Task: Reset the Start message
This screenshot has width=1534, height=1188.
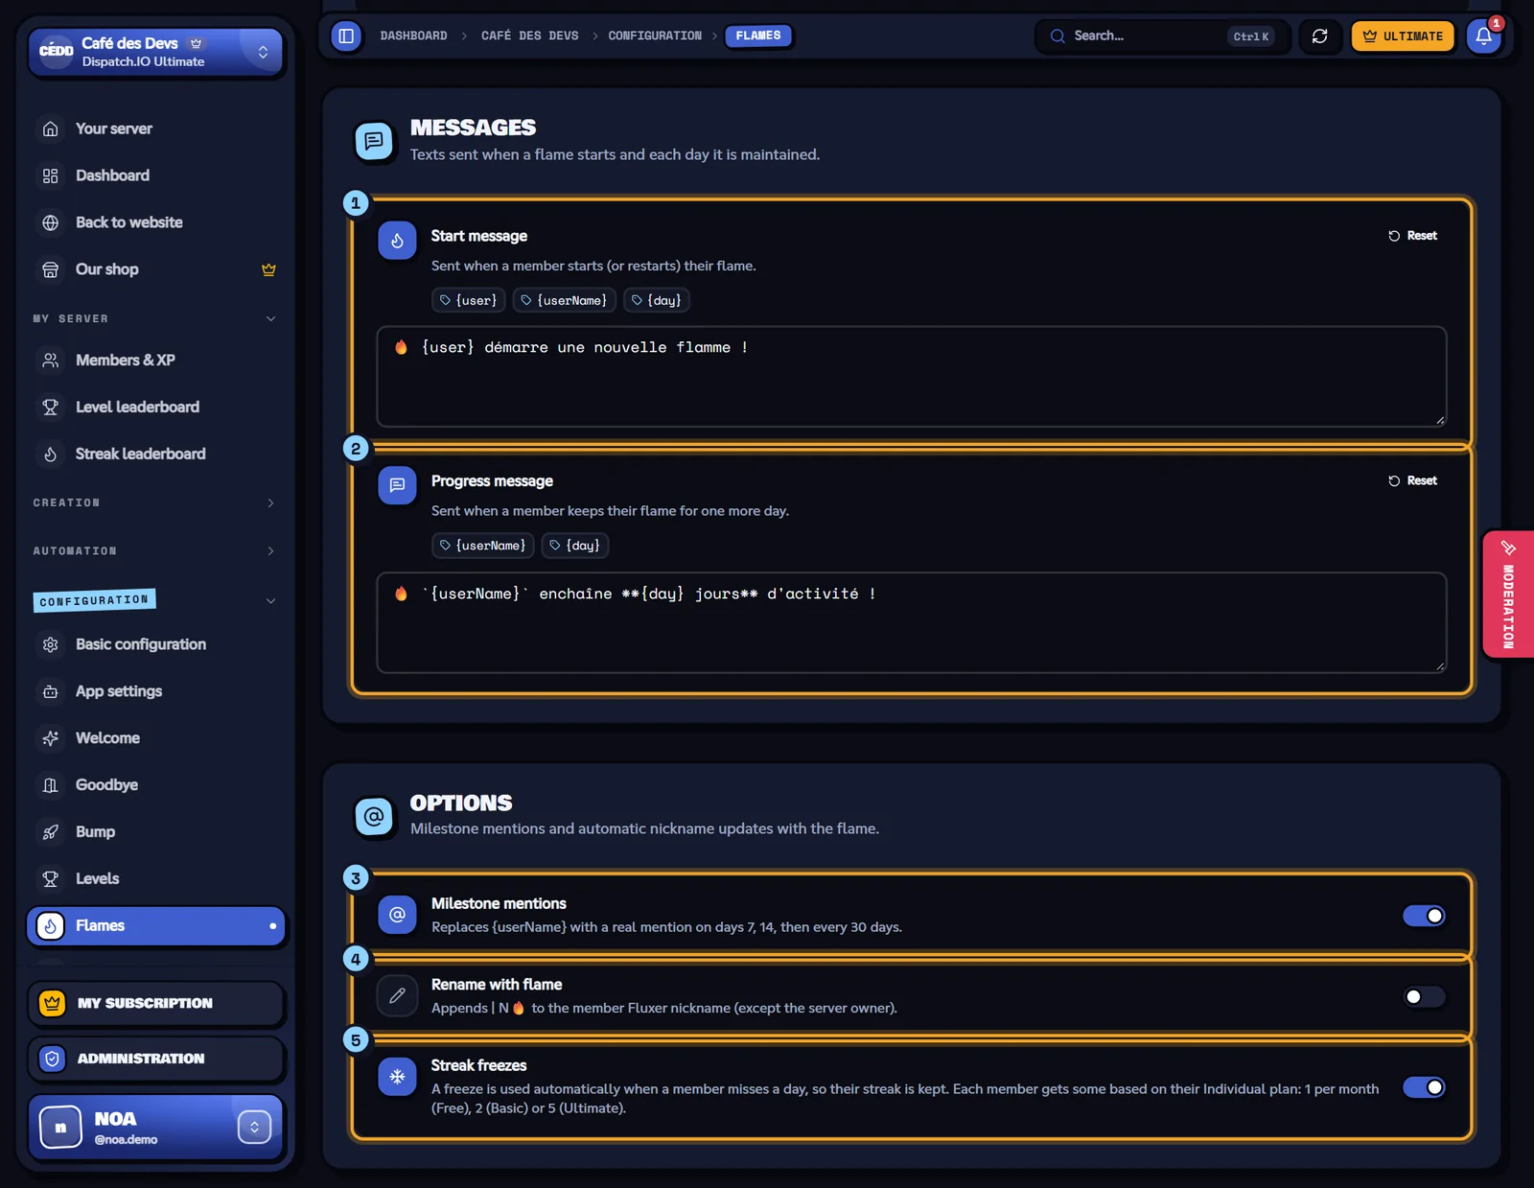Action: [1412, 236]
